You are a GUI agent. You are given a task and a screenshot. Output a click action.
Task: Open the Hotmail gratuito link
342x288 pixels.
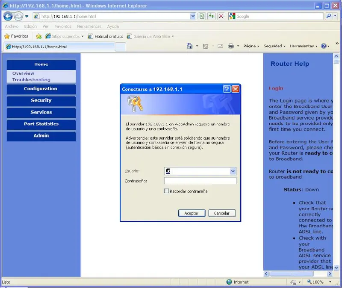pyautogui.click(x=106, y=36)
